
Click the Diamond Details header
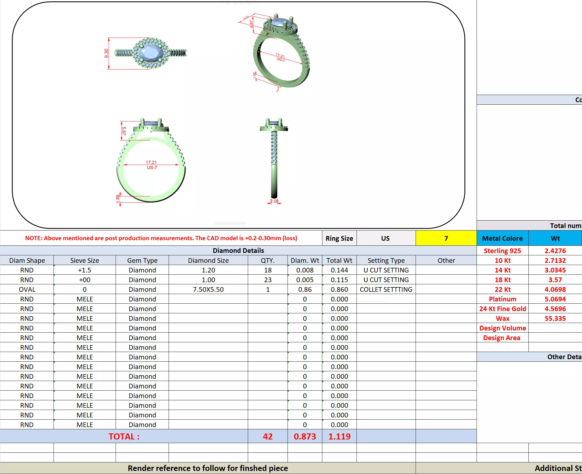pos(238,250)
